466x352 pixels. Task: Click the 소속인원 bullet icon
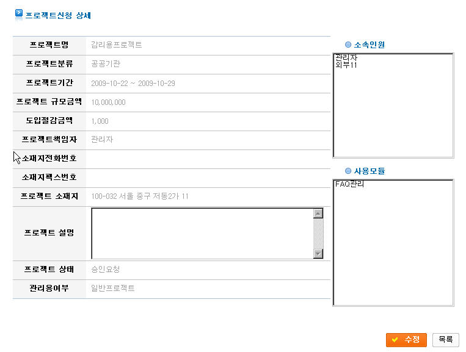(348, 45)
